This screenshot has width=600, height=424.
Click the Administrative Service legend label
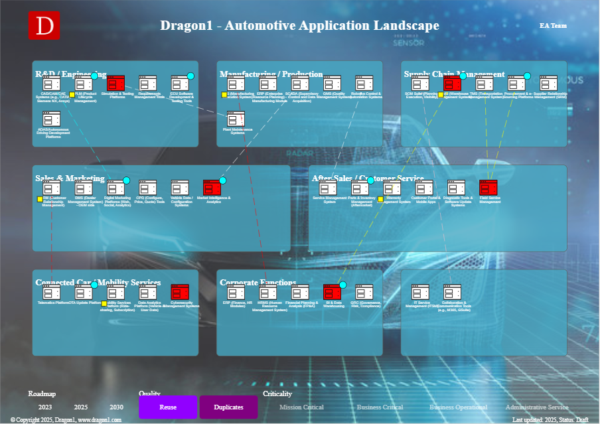pyautogui.click(x=537, y=407)
